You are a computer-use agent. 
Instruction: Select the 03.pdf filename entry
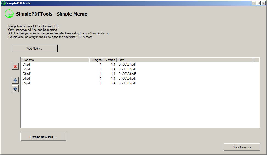[27, 74]
